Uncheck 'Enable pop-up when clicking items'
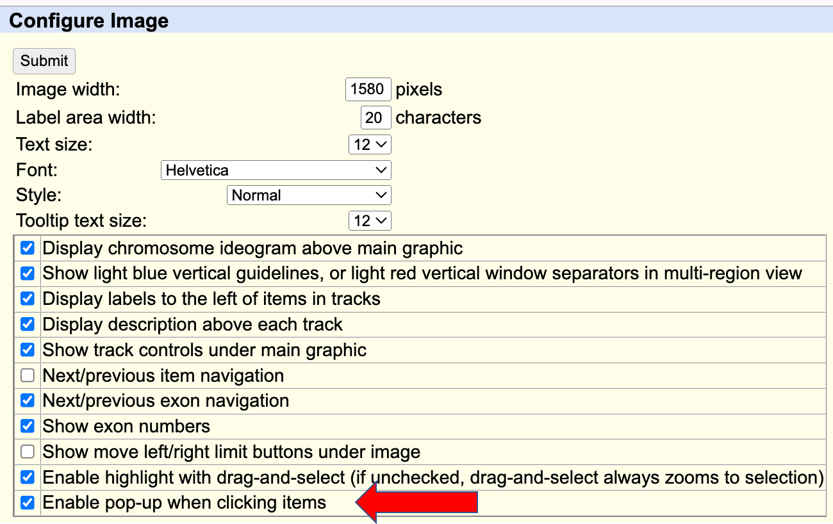Image resolution: width=833 pixels, height=524 pixels. coord(26,502)
